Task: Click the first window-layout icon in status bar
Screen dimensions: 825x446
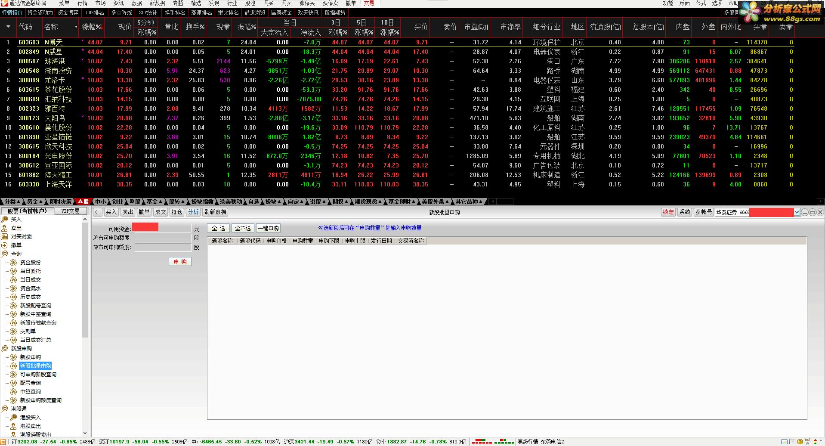Action: pos(785,442)
